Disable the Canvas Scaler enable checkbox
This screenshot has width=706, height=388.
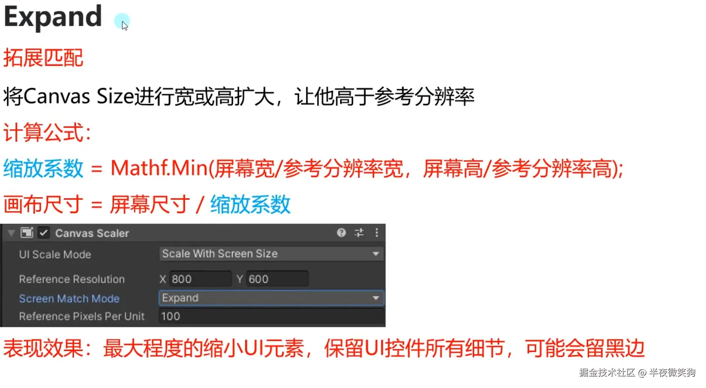[x=44, y=233]
